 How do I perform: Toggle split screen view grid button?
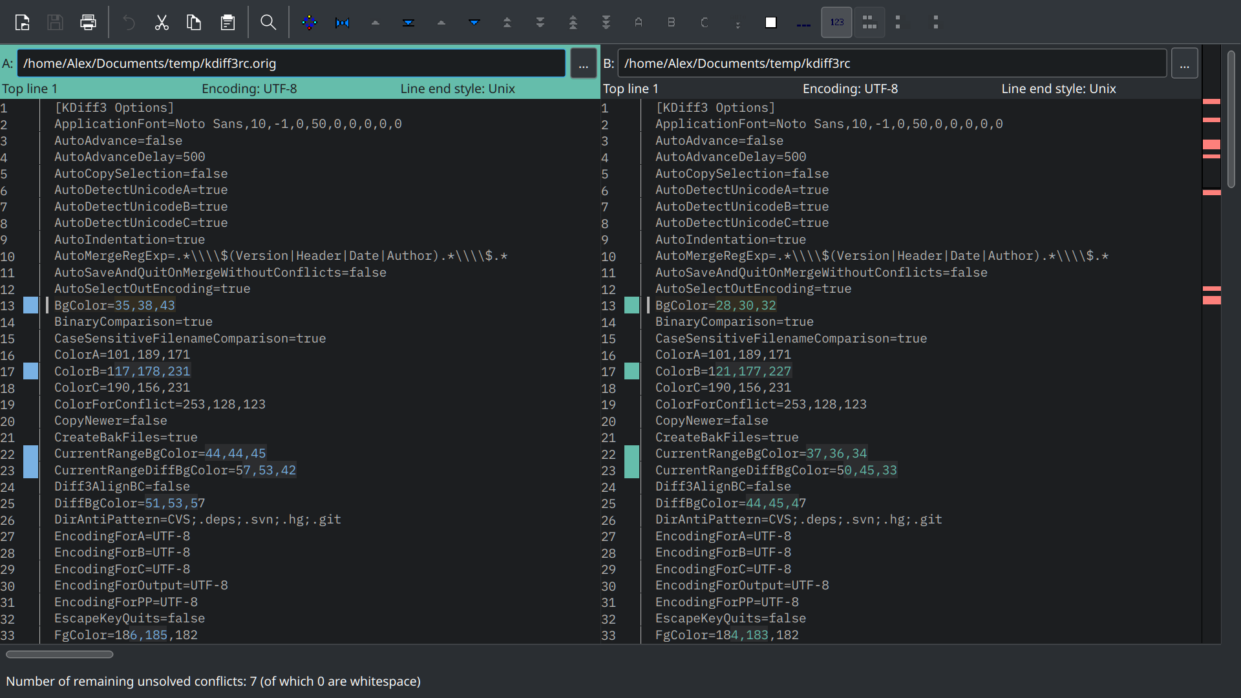point(869,23)
